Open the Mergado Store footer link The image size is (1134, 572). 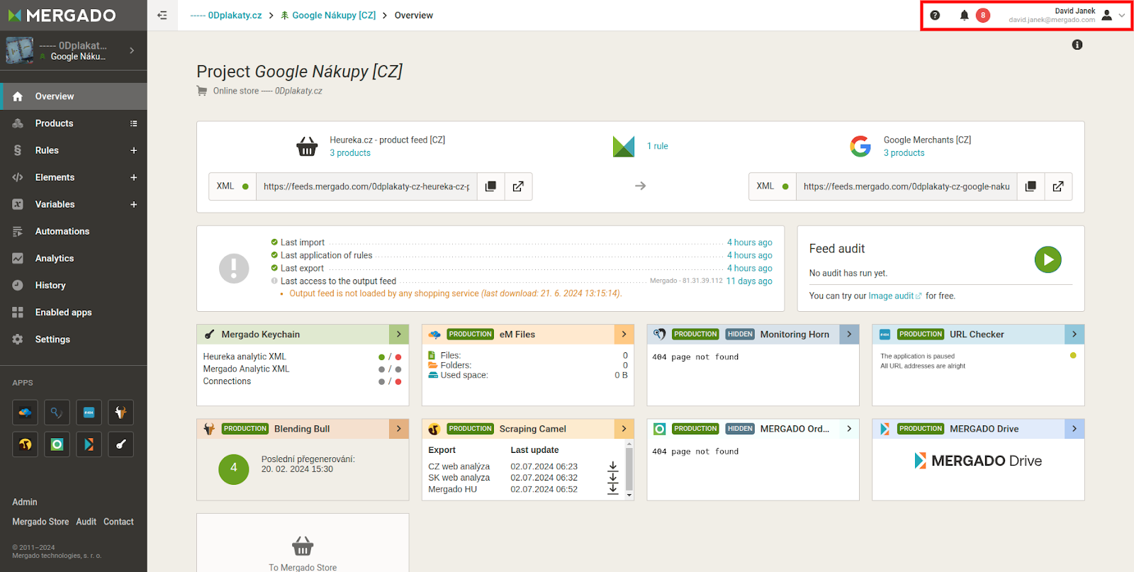[40, 522]
